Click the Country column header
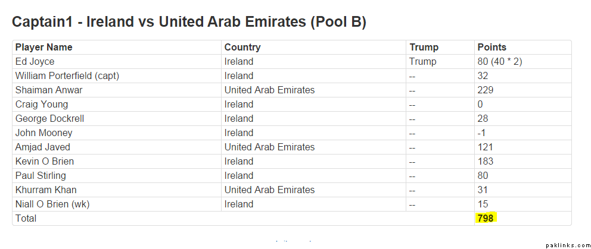591x249 pixels. point(242,48)
